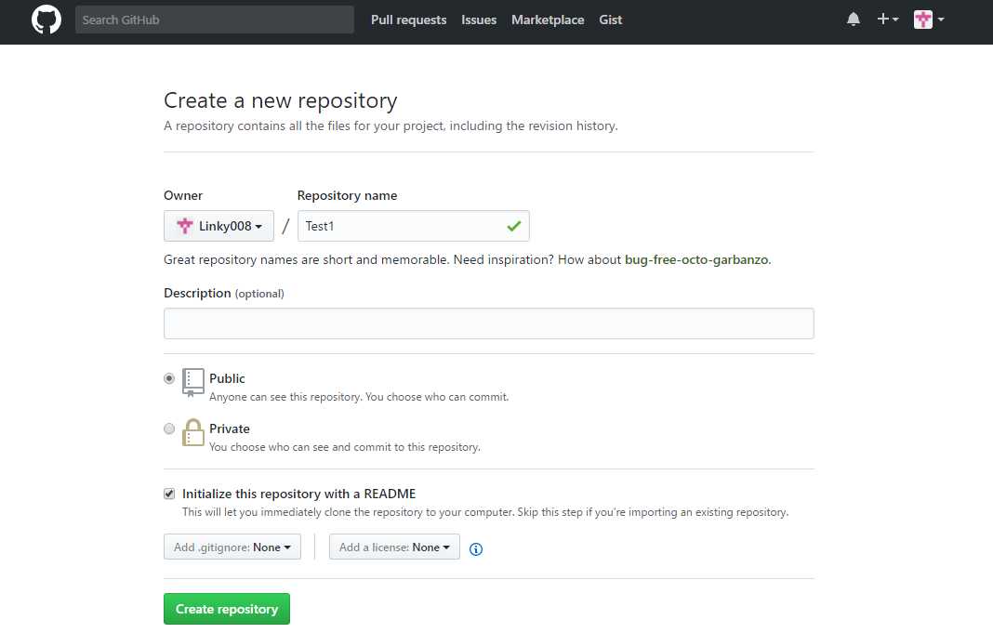This screenshot has height=633, width=993.
Task: Click the Create a new repository heading
Action: pos(281,100)
